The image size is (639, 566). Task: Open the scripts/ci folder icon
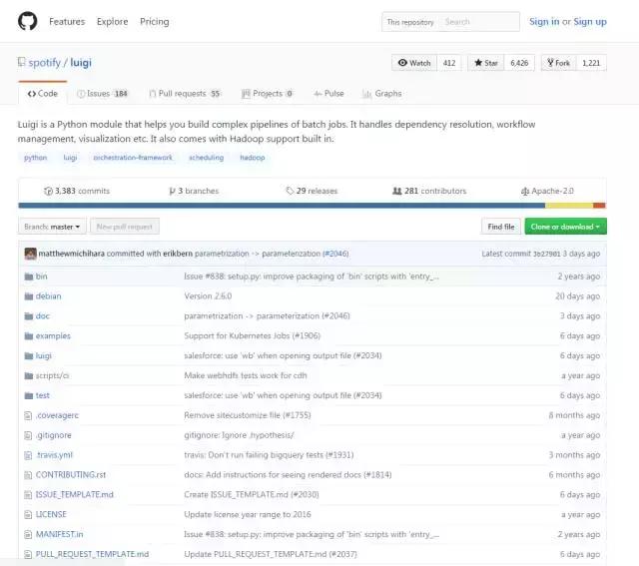29,375
